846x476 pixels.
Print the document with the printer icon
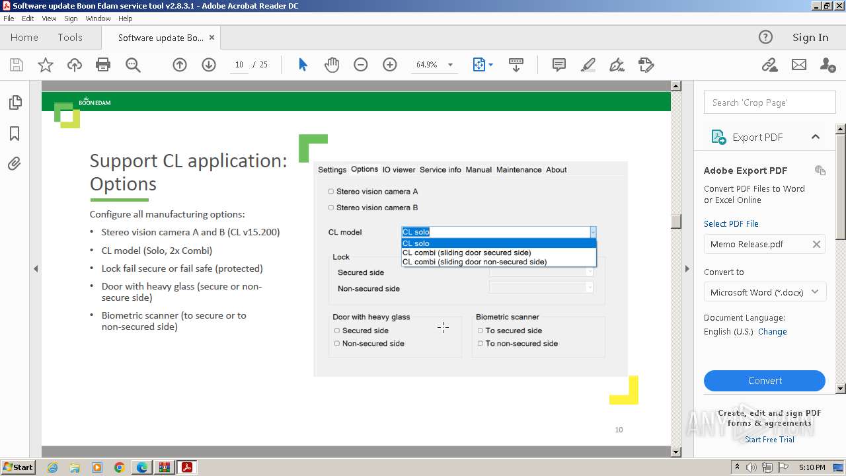[x=103, y=65]
